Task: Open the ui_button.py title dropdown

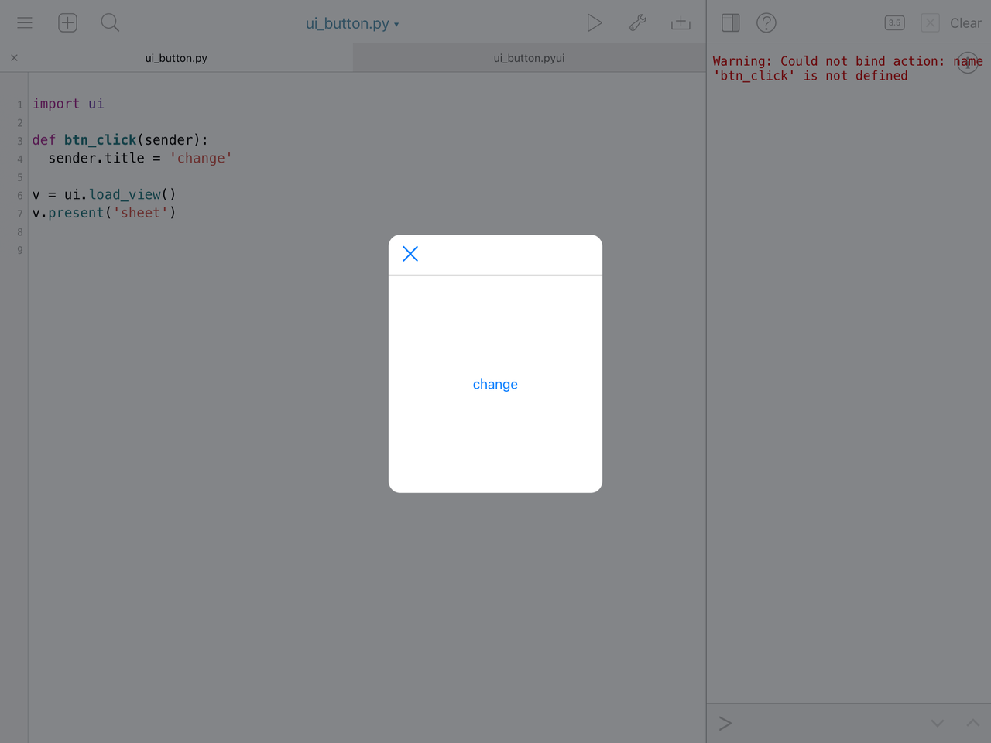Action: coord(352,23)
